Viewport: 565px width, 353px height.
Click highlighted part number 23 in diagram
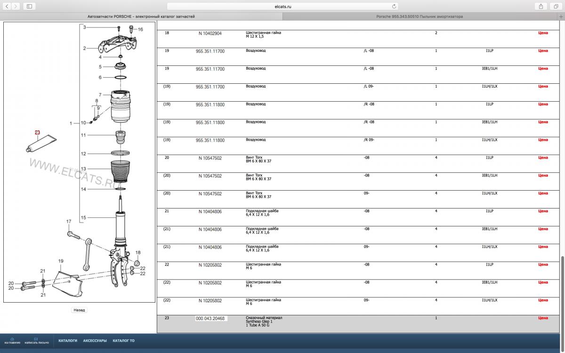(37, 132)
